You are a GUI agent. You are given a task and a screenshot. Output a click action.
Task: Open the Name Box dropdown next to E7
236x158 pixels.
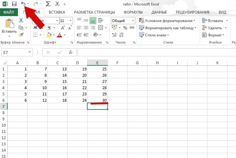(30, 52)
